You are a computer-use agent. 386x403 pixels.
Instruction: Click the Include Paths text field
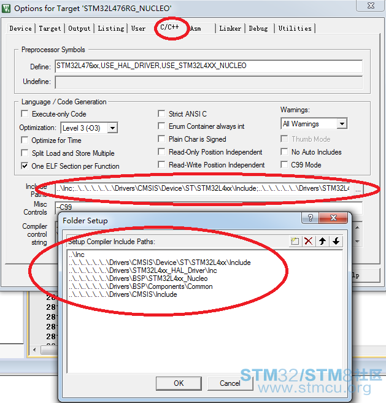(x=204, y=189)
